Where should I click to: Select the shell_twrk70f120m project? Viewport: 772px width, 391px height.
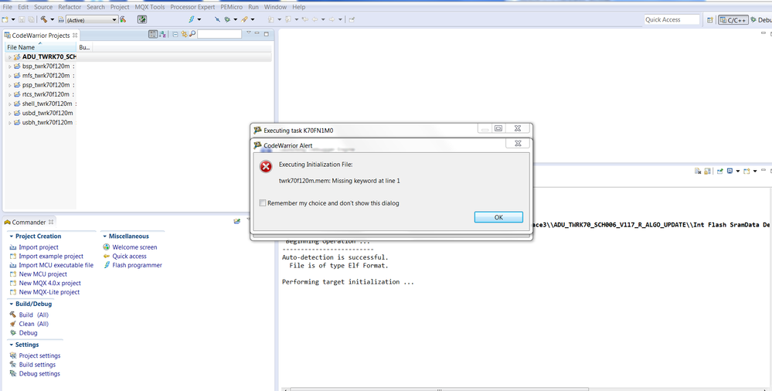[x=47, y=104]
